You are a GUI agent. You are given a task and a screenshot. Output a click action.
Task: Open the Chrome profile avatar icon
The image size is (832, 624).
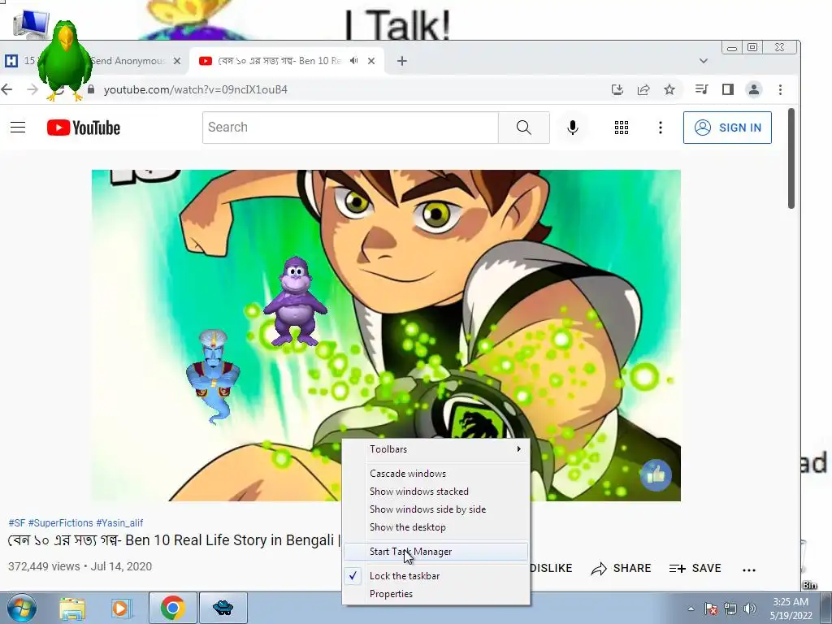pyautogui.click(x=754, y=89)
